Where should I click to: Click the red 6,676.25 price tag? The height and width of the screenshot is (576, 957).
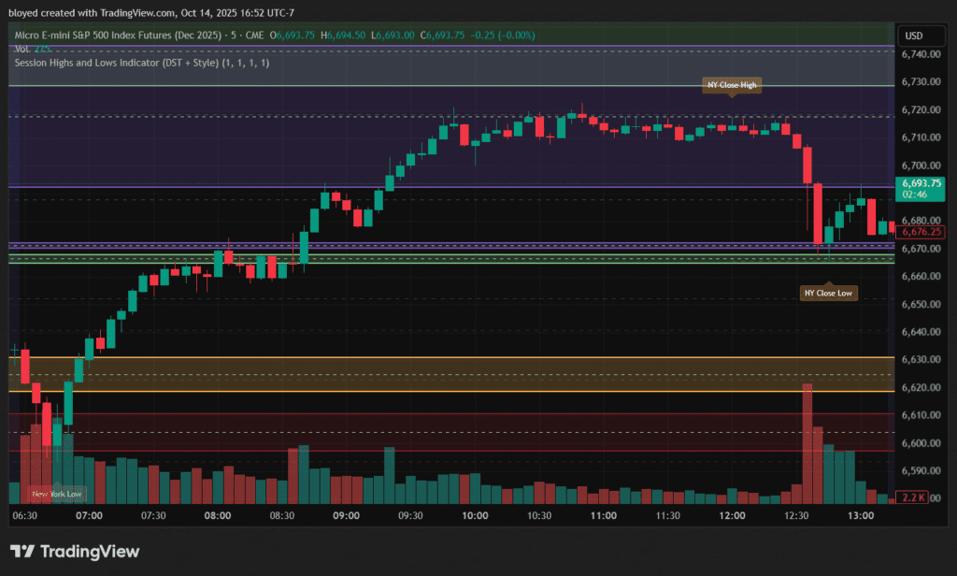(921, 232)
